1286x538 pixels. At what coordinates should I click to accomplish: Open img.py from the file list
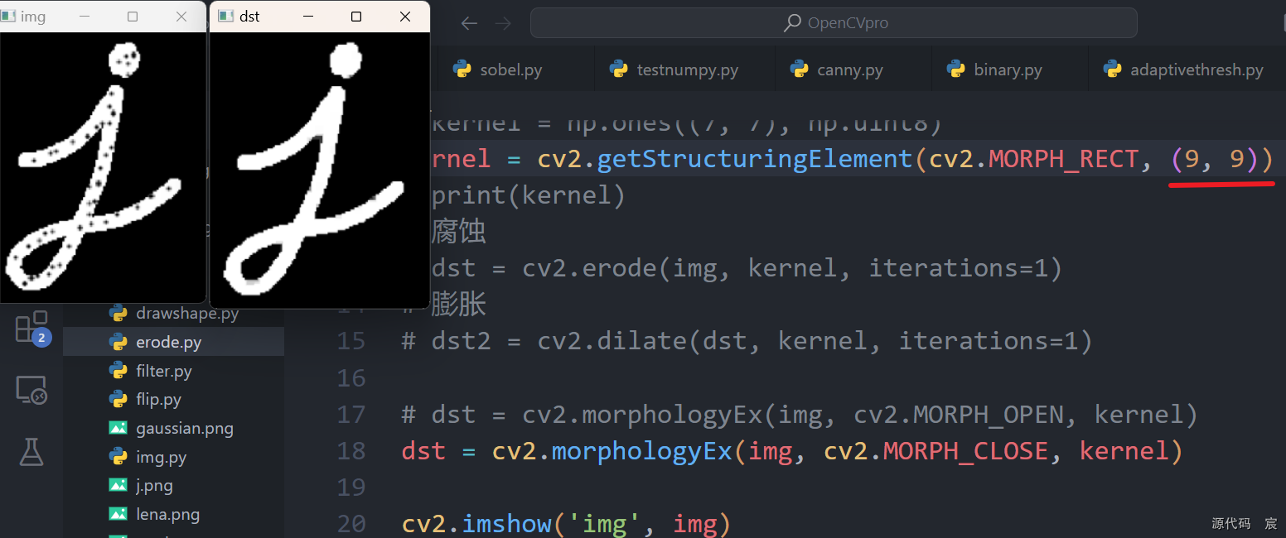(174, 457)
